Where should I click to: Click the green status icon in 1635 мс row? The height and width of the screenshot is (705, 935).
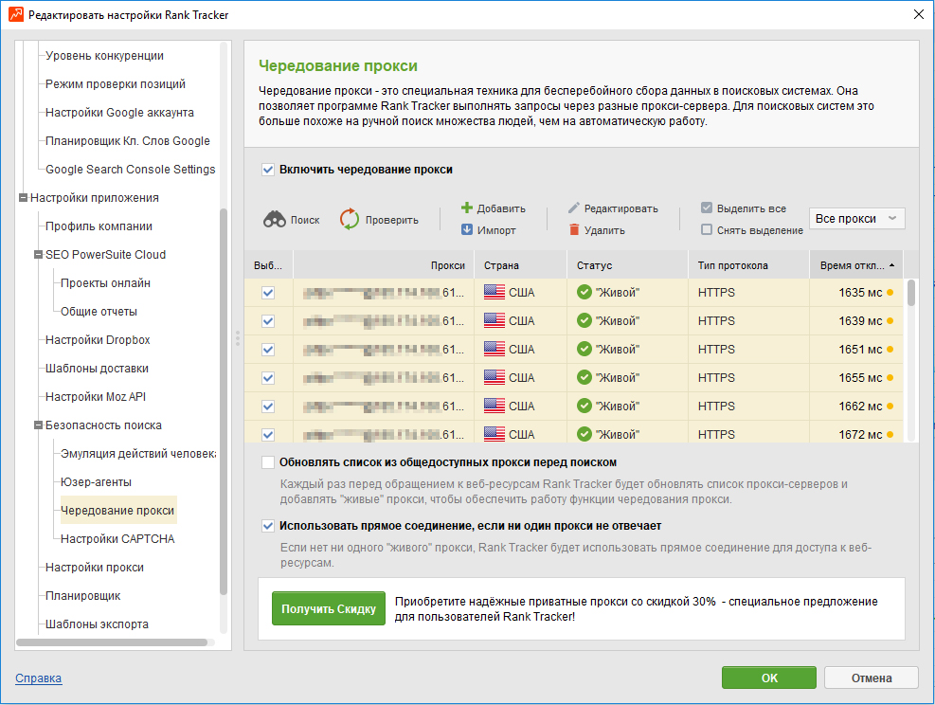pos(584,292)
